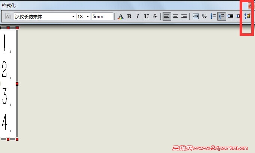
Task: Click the Fit Text icon
Action: click(196, 16)
